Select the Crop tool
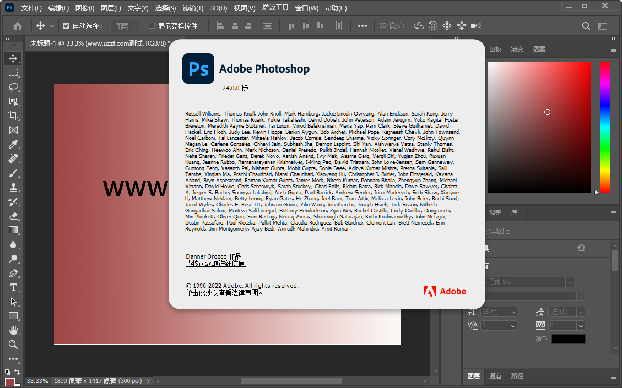622x388 pixels. click(13, 116)
